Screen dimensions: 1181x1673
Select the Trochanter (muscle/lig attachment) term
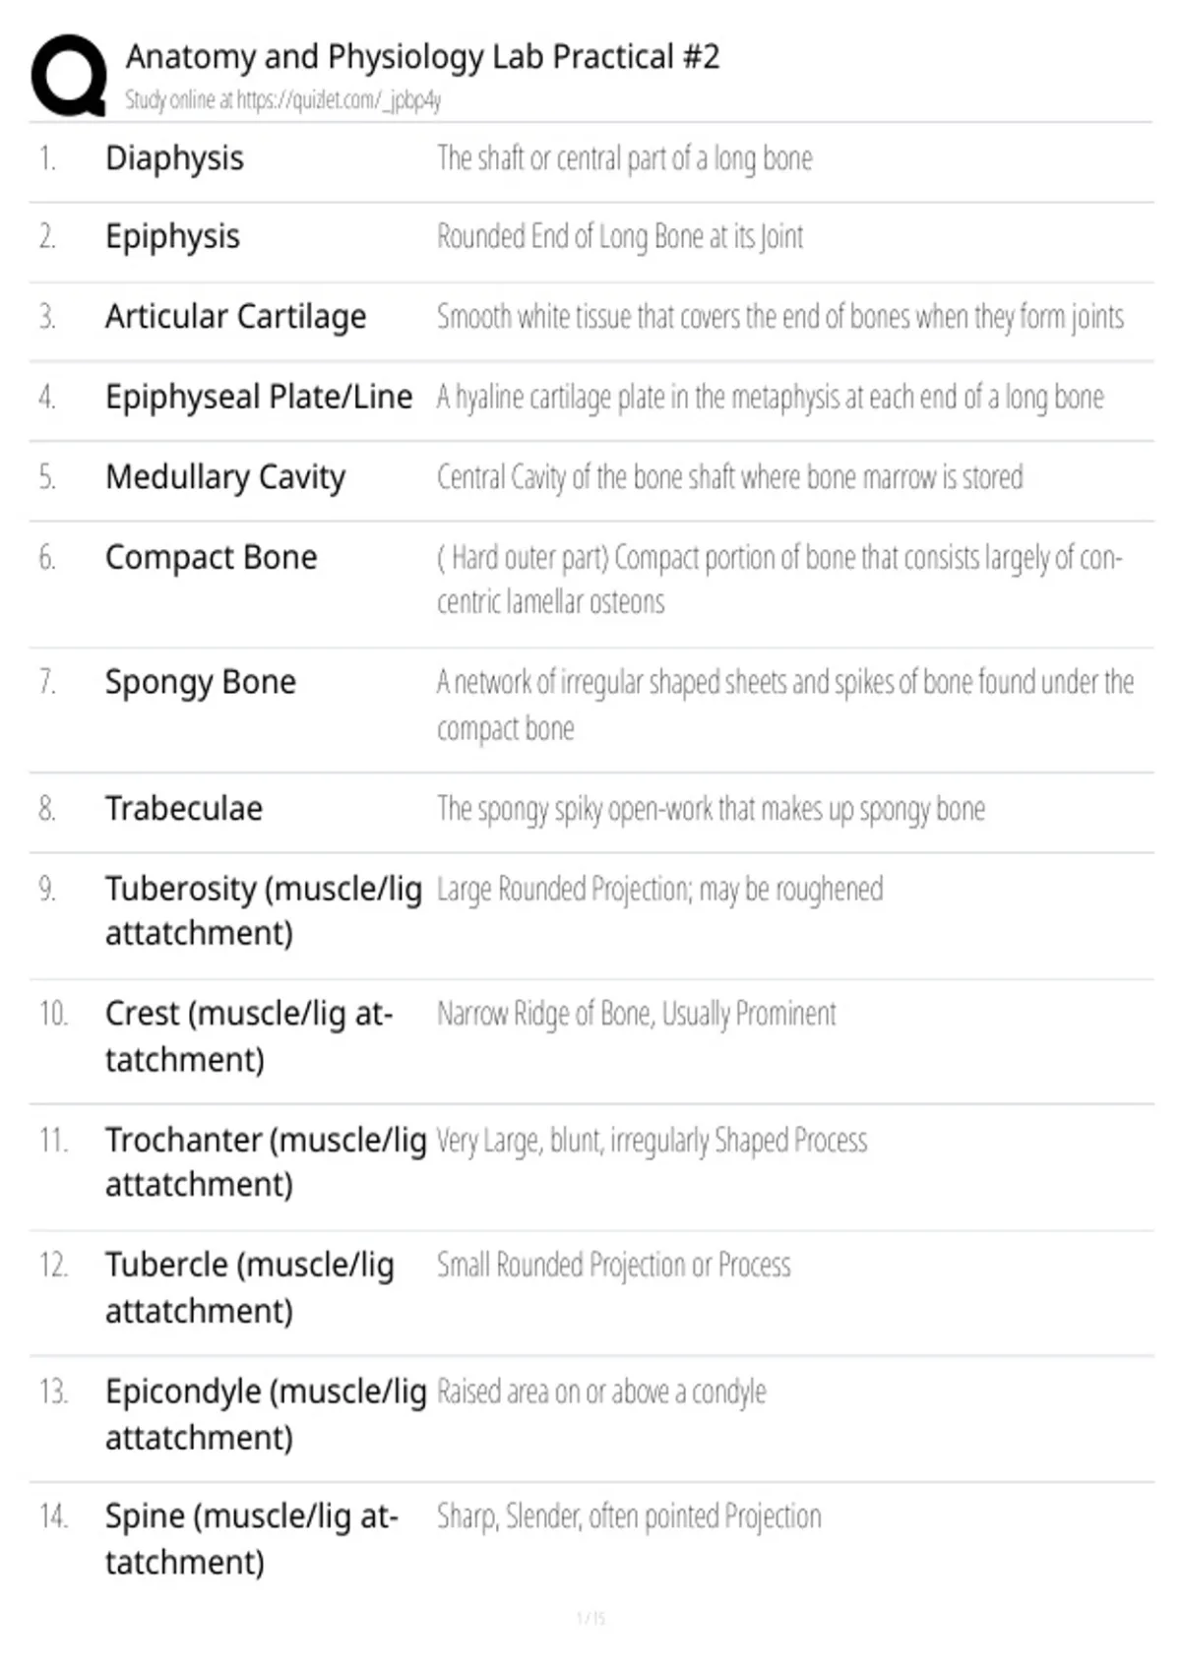pyautogui.click(x=266, y=1161)
